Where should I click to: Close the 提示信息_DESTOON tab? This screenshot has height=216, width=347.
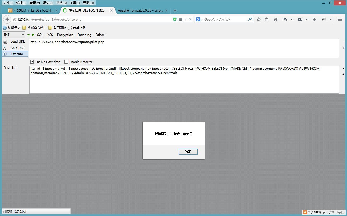(111, 10)
